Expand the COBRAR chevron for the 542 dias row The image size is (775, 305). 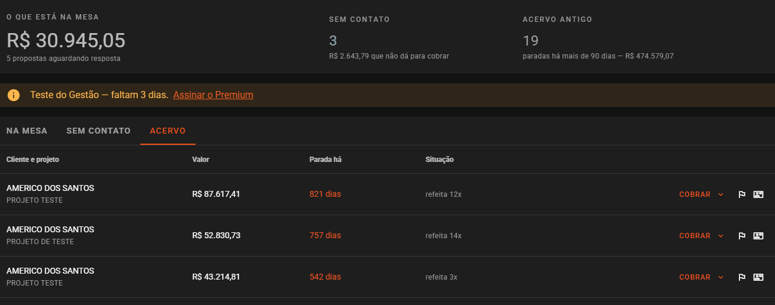pyautogui.click(x=721, y=277)
